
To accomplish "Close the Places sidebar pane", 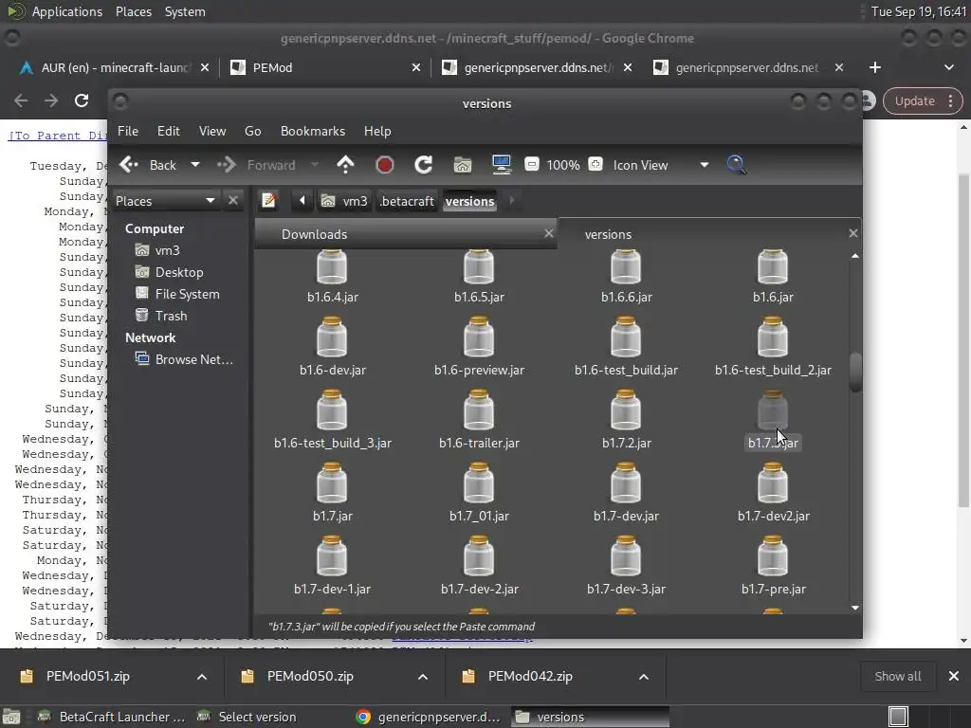I will click(x=233, y=201).
